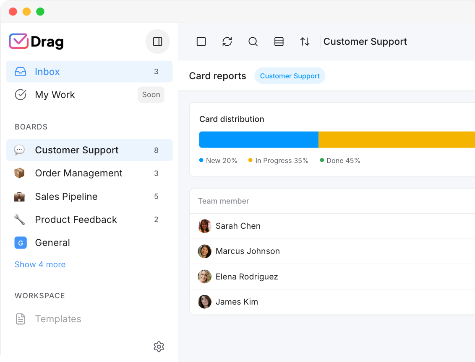The image size is (475, 362).
Task: Click the Product Feedback count 2
Action: click(157, 220)
